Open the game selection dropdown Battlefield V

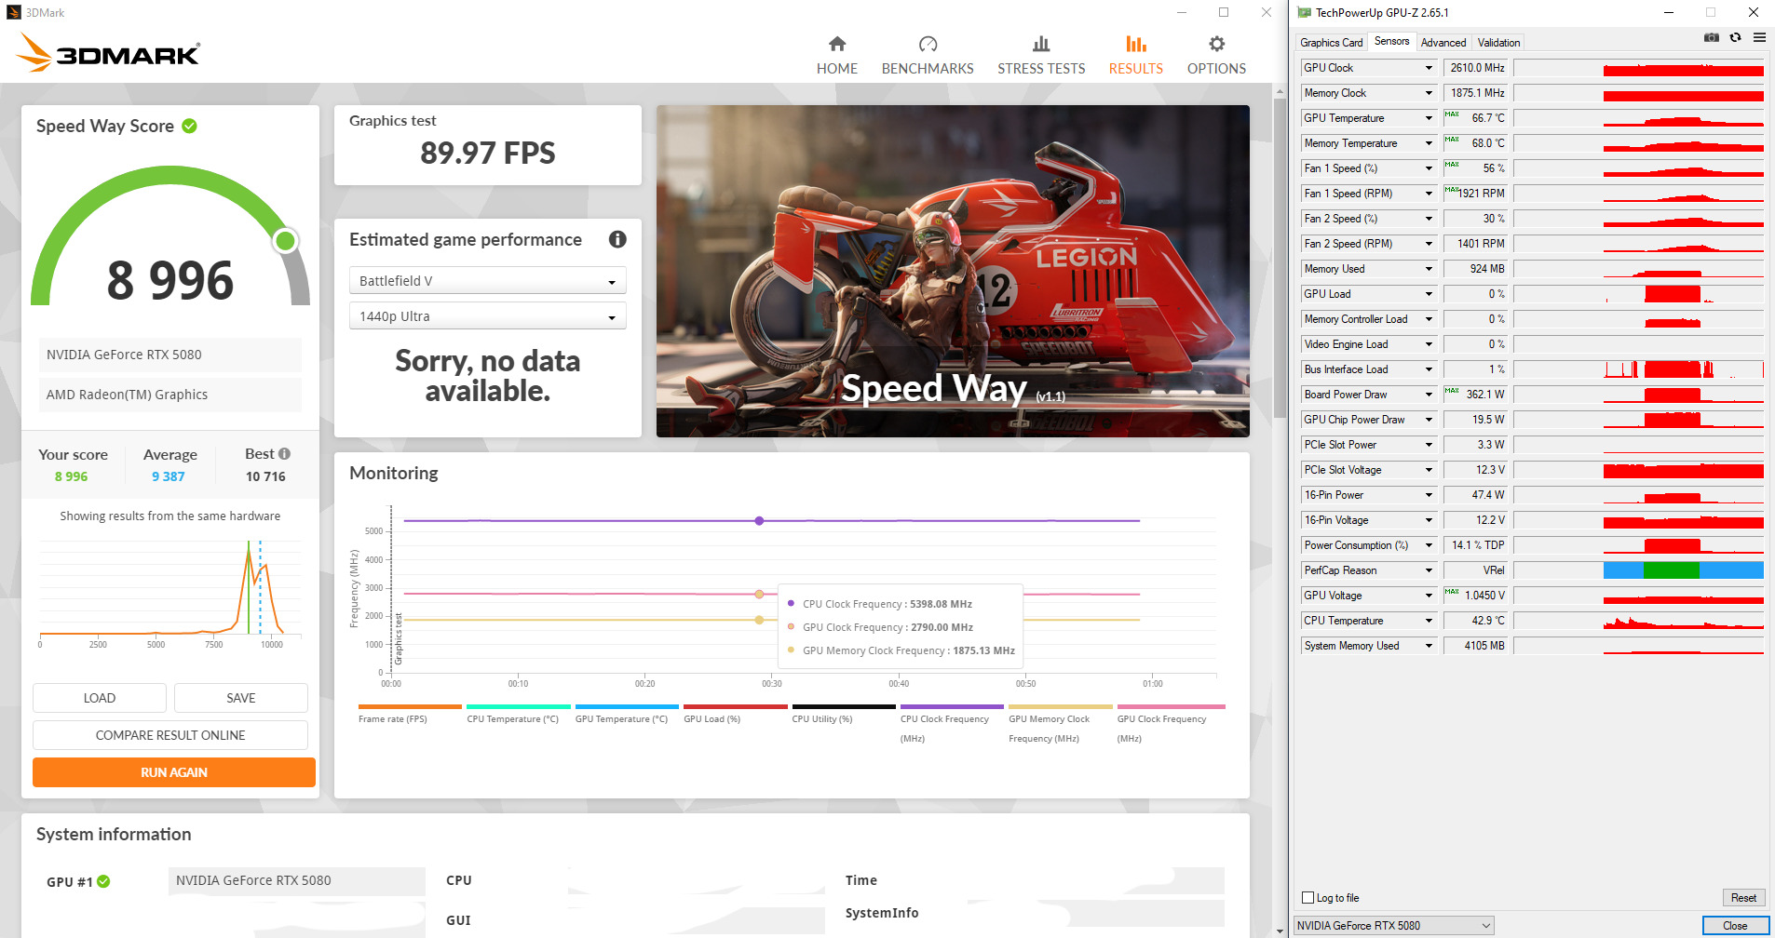487,281
